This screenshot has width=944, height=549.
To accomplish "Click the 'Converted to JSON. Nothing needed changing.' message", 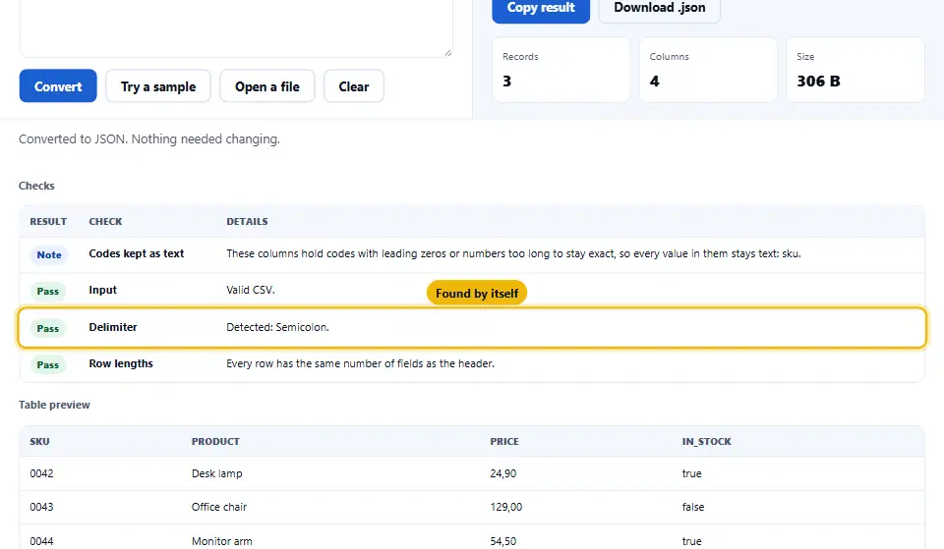I will tap(149, 138).
